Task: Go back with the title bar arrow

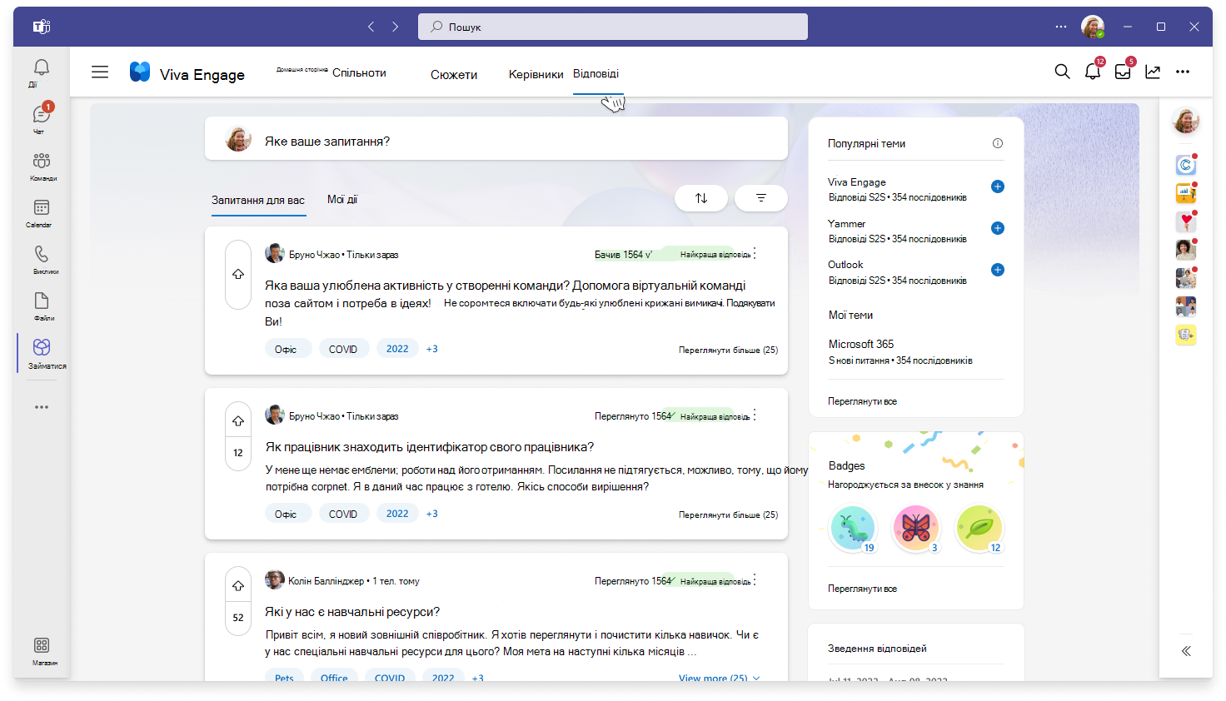Action: tap(371, 27)
